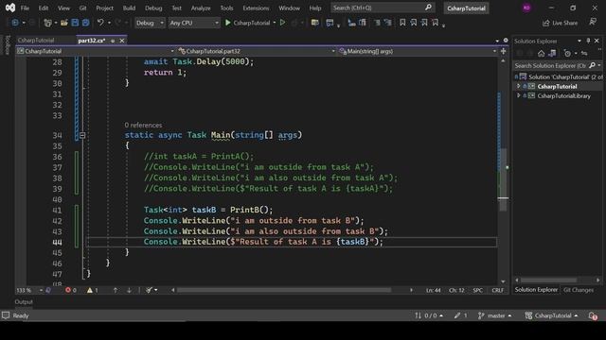Click Start Without Debugging outline play icon
This screenshot has width=606, height=340.
point(283,23)
